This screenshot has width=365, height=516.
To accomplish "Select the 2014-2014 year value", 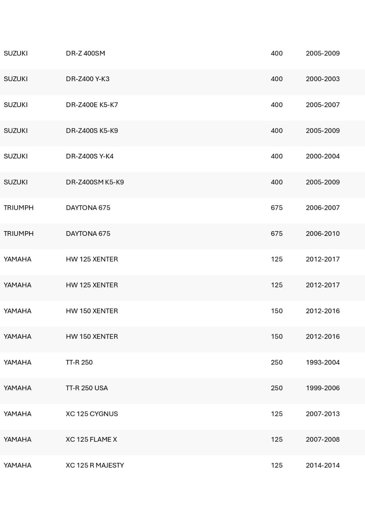I will click(x=323, y=465).
